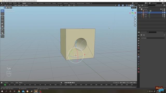Select the Move tool

tap(3, 17)
